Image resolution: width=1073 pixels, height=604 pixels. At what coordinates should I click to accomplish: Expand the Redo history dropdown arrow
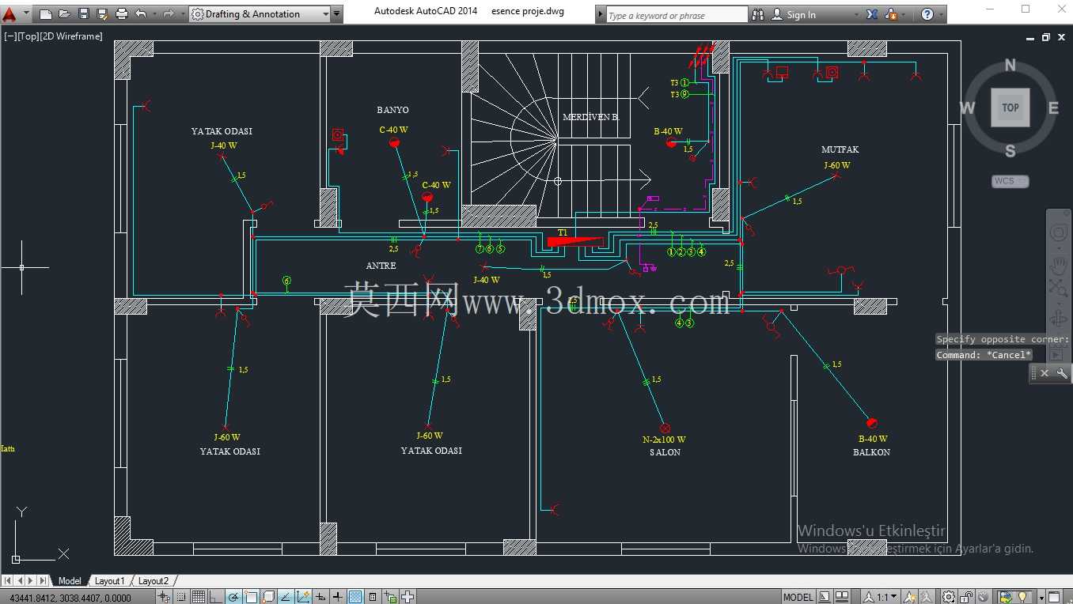point(181,14)
